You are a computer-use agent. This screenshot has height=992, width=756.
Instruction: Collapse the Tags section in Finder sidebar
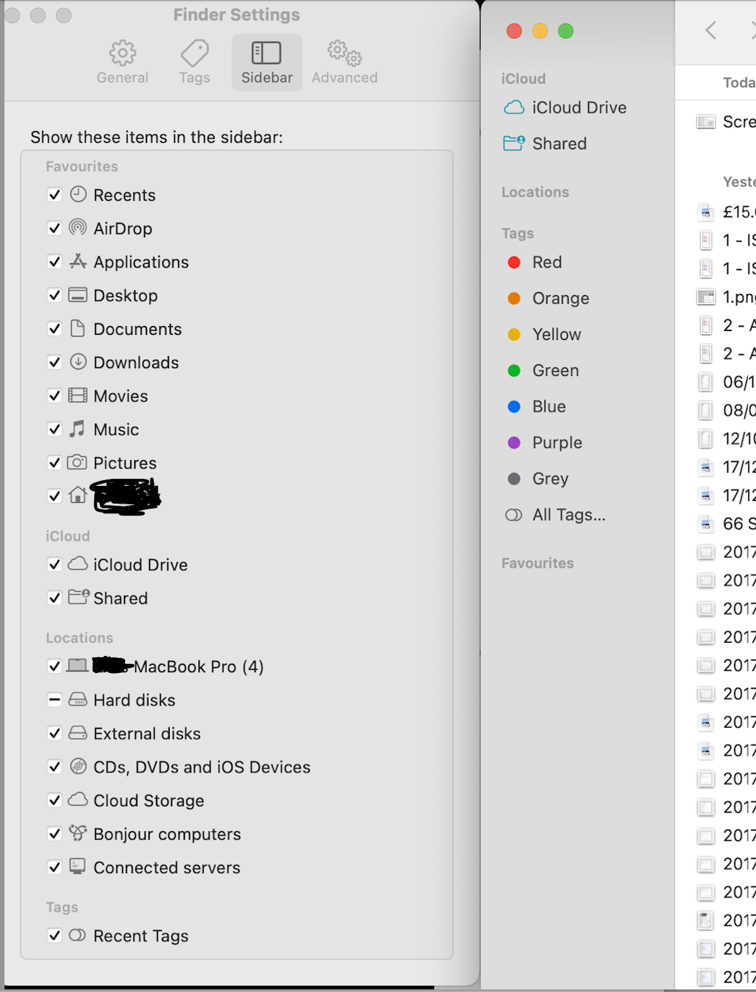pyautogui.click(x=518, y=233)
